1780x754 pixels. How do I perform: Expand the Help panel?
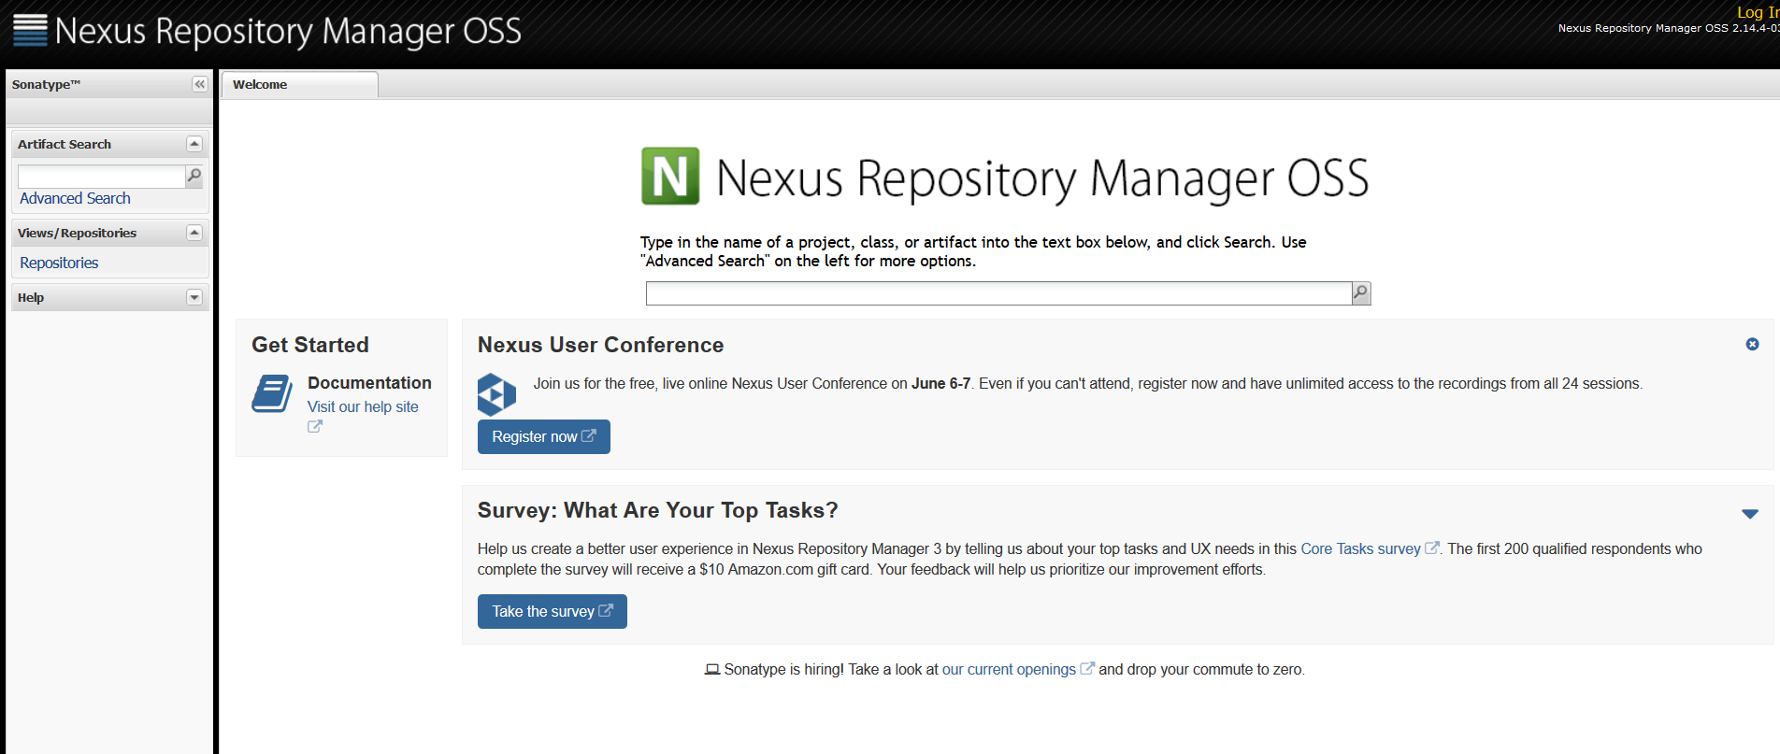[x=194, y=297]
